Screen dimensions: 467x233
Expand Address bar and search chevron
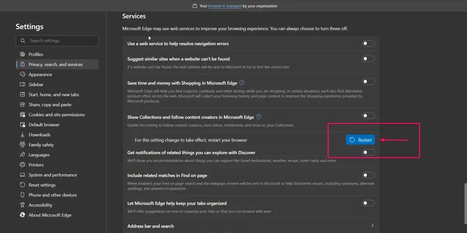[372, 226]
